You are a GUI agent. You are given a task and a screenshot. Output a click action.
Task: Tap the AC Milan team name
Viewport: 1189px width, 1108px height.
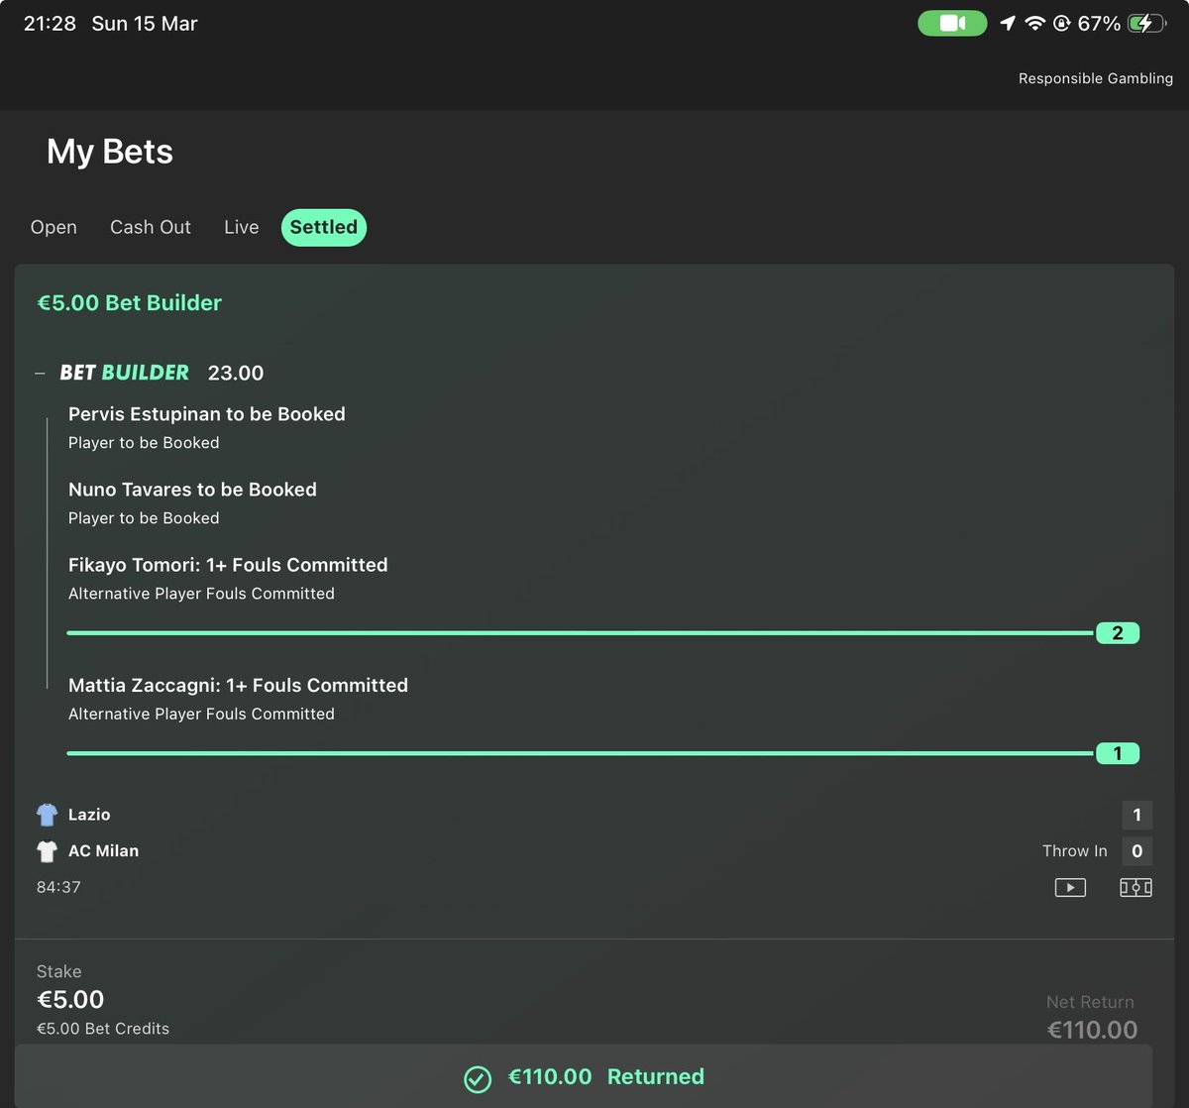pyautogui.click(x=103, y=851)
